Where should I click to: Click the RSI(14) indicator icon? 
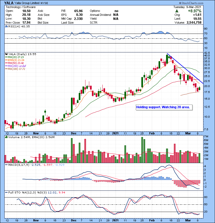pyautogui.click(x=6, y=26)
